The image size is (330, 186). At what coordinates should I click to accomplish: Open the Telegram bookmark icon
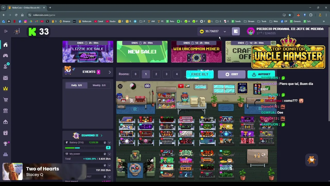click(135, 21)
